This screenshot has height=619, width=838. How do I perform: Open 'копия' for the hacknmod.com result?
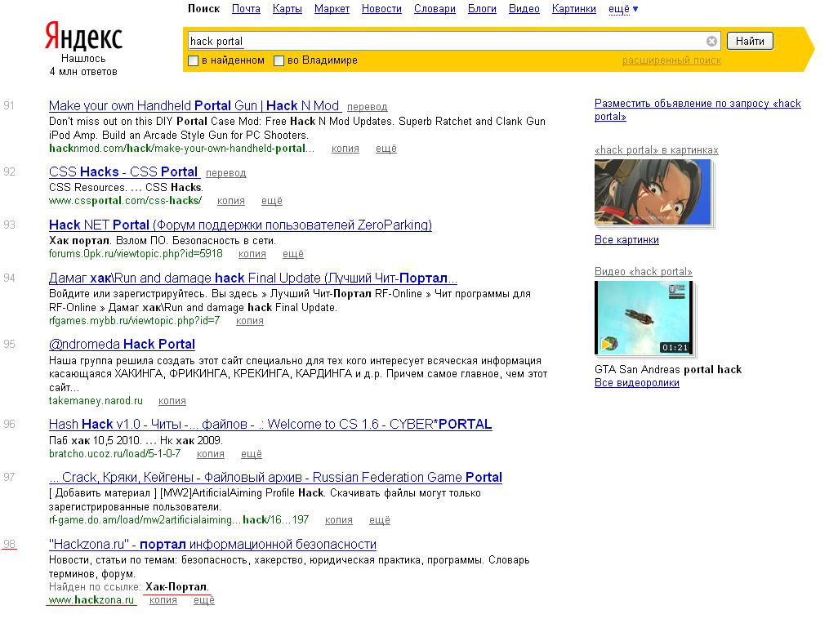tap(345, 149)
